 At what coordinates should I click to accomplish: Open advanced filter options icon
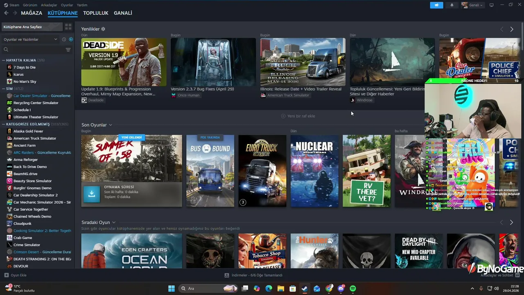point(68,50)
